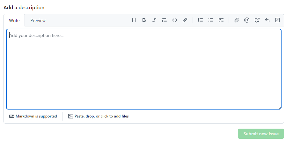Click the Submit new issue button
Viewport: 286px width, 142px height.
click(261, 134)
